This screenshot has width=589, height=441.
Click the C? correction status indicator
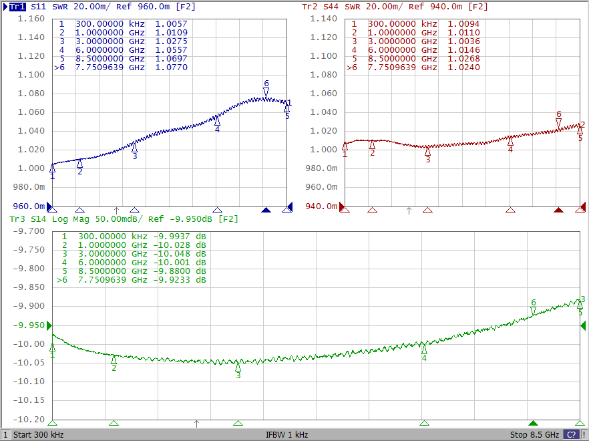click(x=571, y=434)
